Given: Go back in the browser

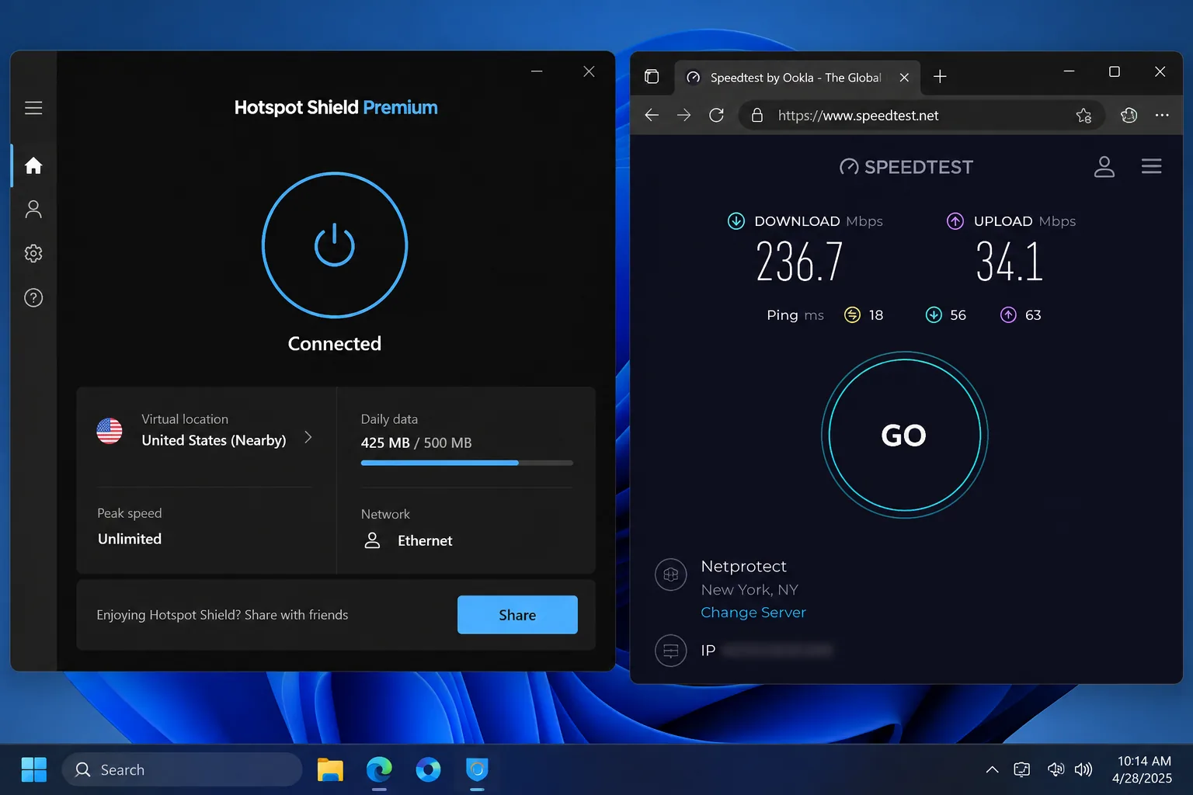Looking at the screenshot, I should (652, 115).
